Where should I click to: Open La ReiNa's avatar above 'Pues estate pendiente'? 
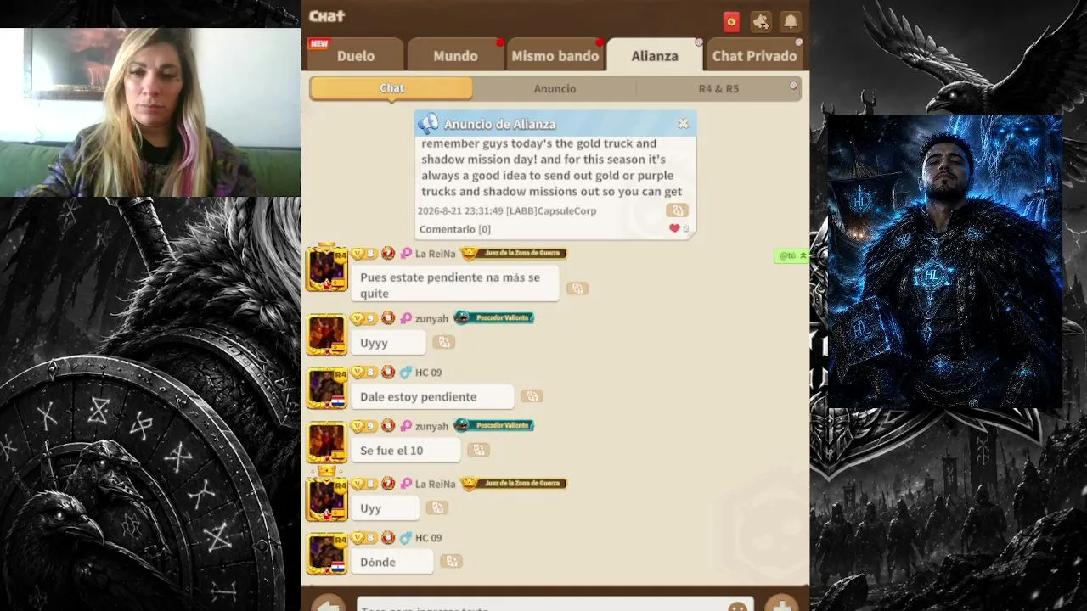(x=327, y=268)
